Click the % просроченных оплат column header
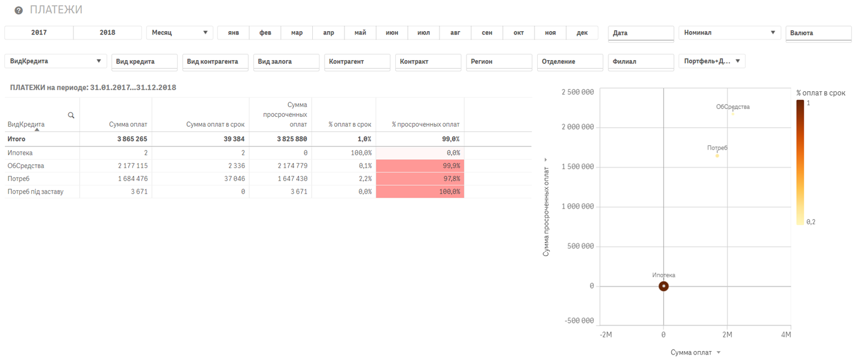The width and height of the screenshot is (855, 364). [425, 125]
